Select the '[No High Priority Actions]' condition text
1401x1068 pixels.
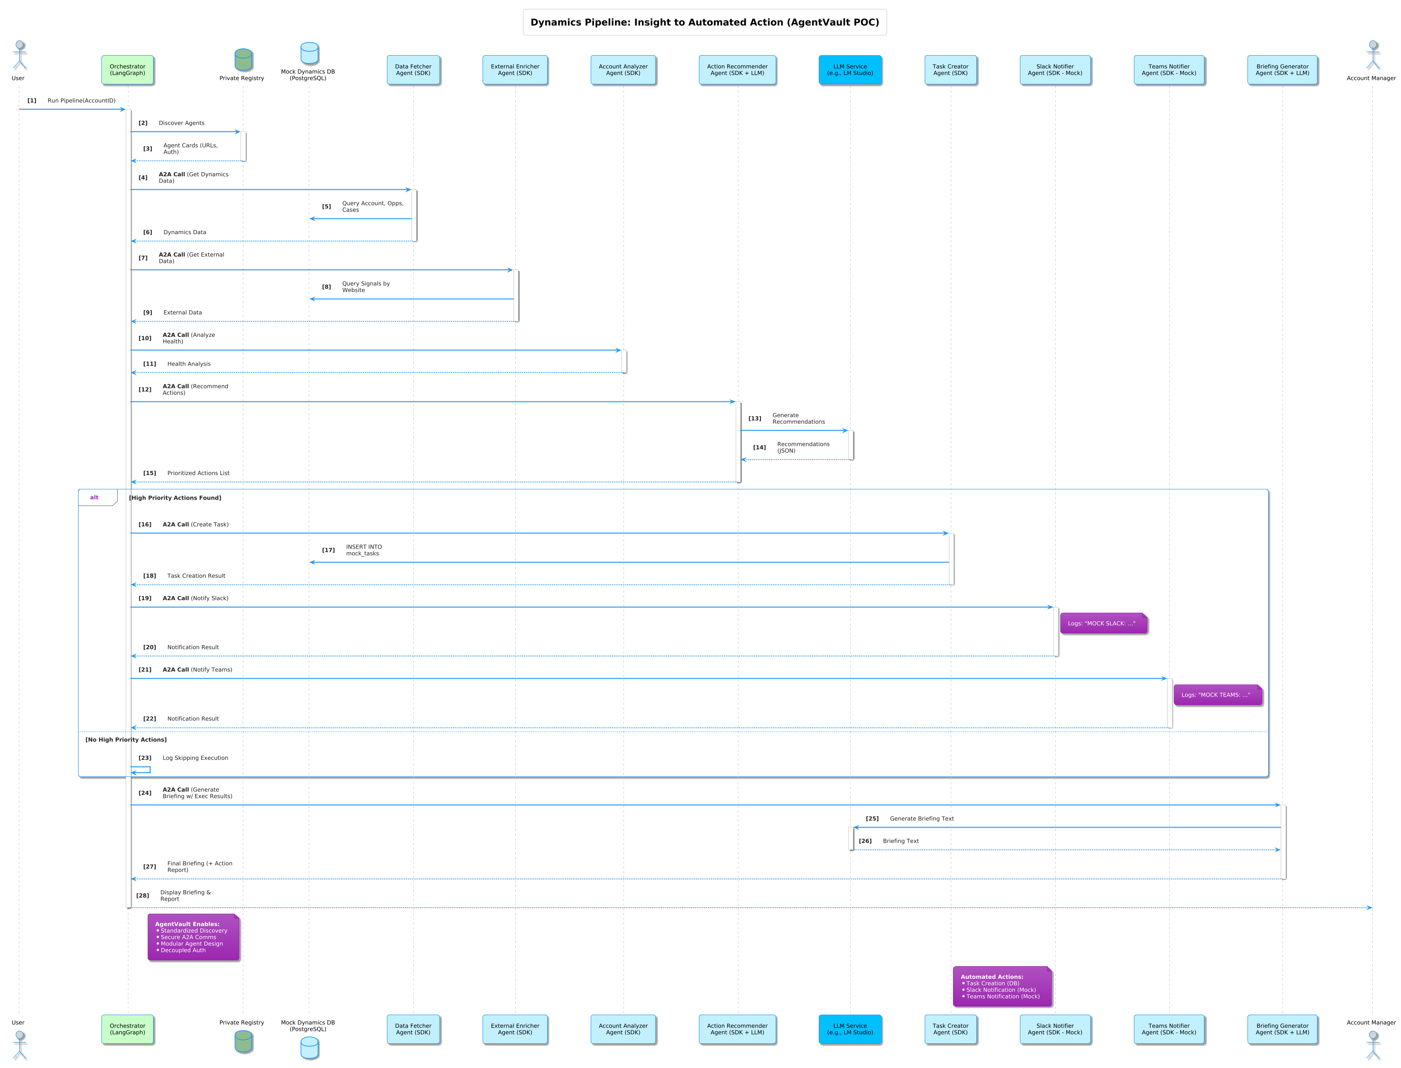126,740
